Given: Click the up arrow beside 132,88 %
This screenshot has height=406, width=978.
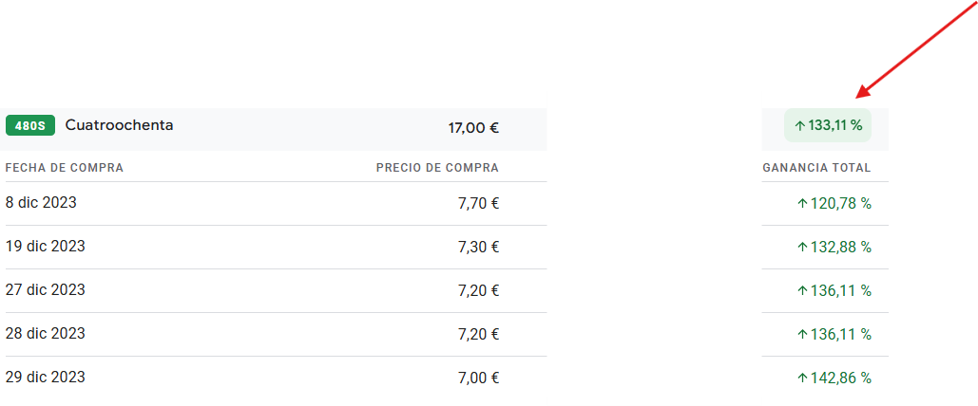Looking at the screenshot, I should pos(803,248).
